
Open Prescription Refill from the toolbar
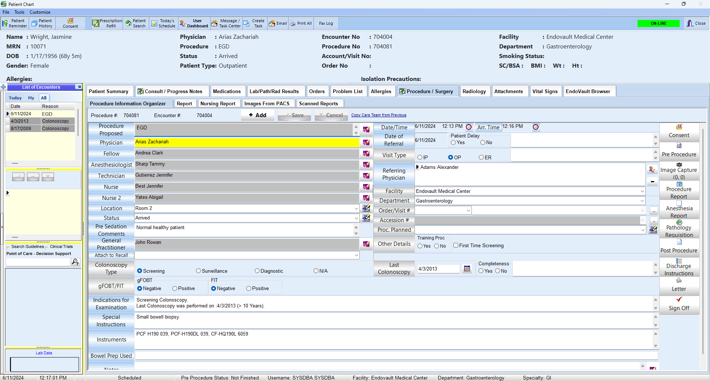[107, 23]
